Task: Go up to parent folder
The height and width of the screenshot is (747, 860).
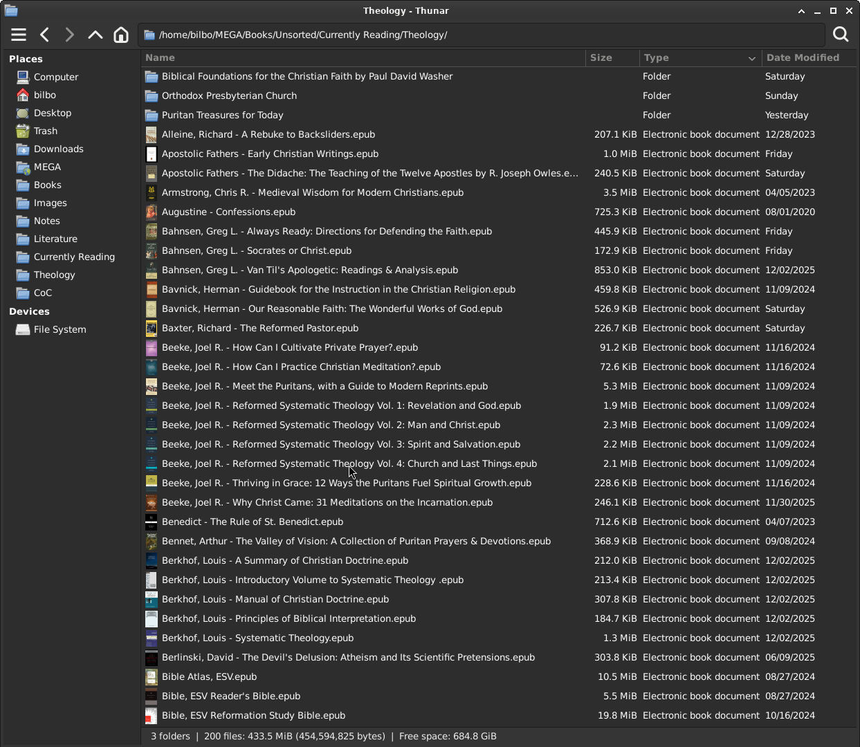Action: [x=95, y=35]
